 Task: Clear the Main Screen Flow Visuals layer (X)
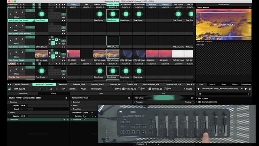click(x=11, y=14)
